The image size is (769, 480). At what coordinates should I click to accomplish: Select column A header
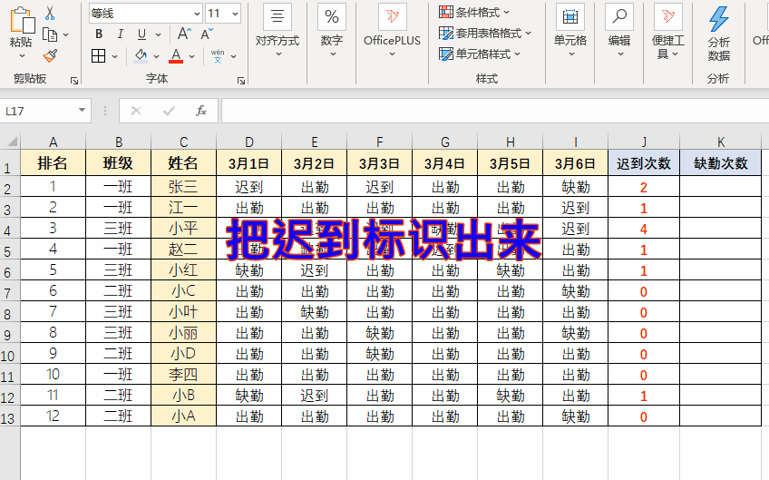(x=53, y=142)
